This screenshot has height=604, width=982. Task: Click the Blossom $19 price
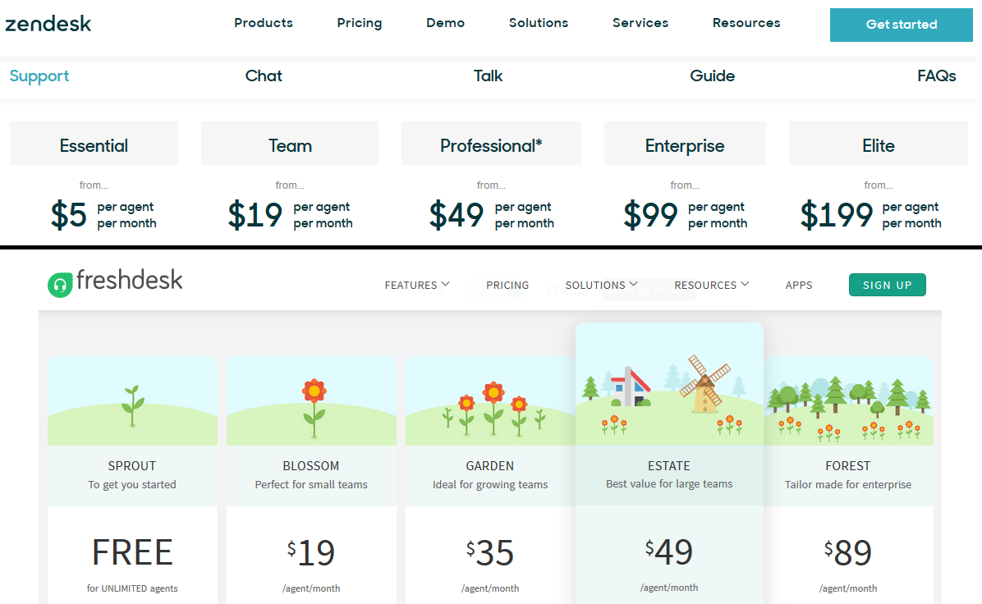(311, 552)
